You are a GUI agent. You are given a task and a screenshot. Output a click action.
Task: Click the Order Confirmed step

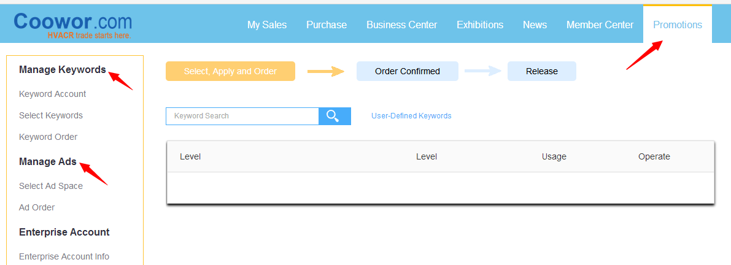point(408,71)
